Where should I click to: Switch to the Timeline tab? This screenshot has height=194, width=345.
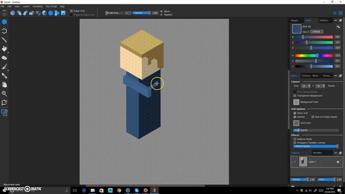pyautogui.click(x=318, y=153)
